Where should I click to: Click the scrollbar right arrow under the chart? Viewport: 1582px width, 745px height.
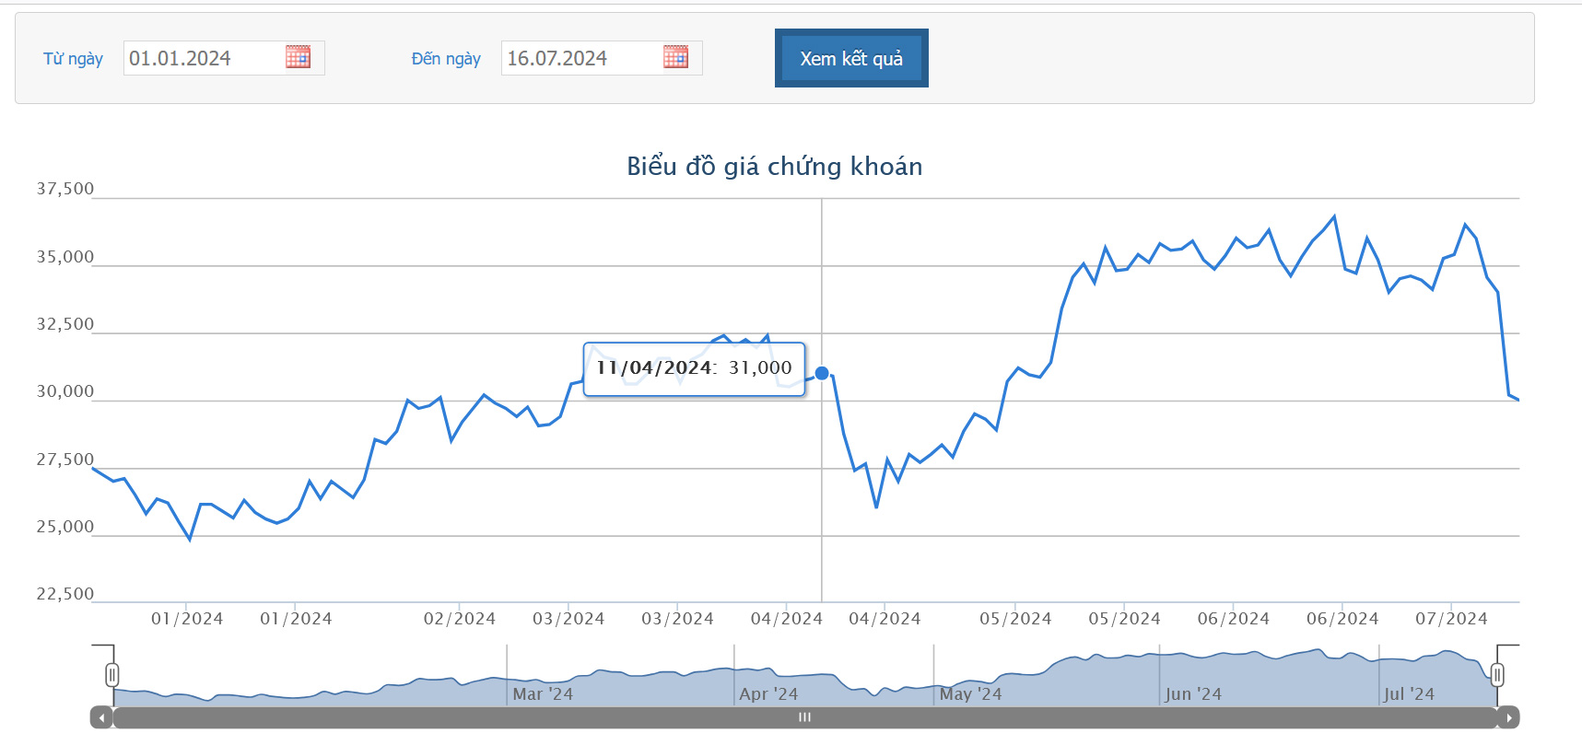tap(1508, 717)
